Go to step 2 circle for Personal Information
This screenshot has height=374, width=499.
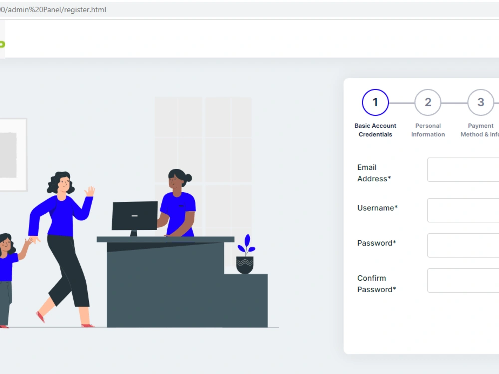pyautogui.click(x=428, y=102)
